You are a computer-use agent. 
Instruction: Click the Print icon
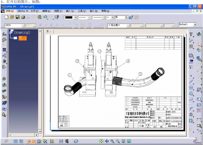pos(23,17)
